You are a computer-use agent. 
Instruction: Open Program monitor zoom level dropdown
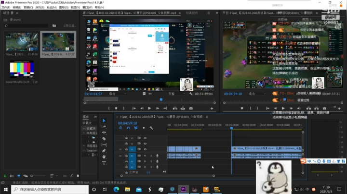257,94
